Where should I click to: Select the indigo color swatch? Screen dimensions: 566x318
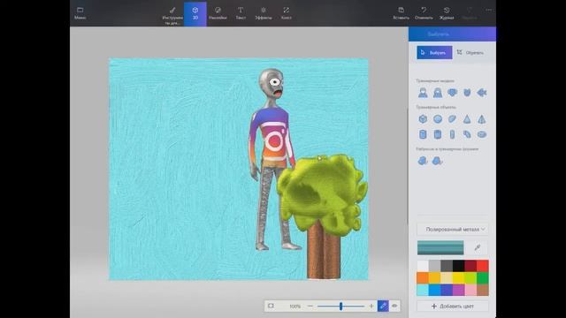pos(447,290)
